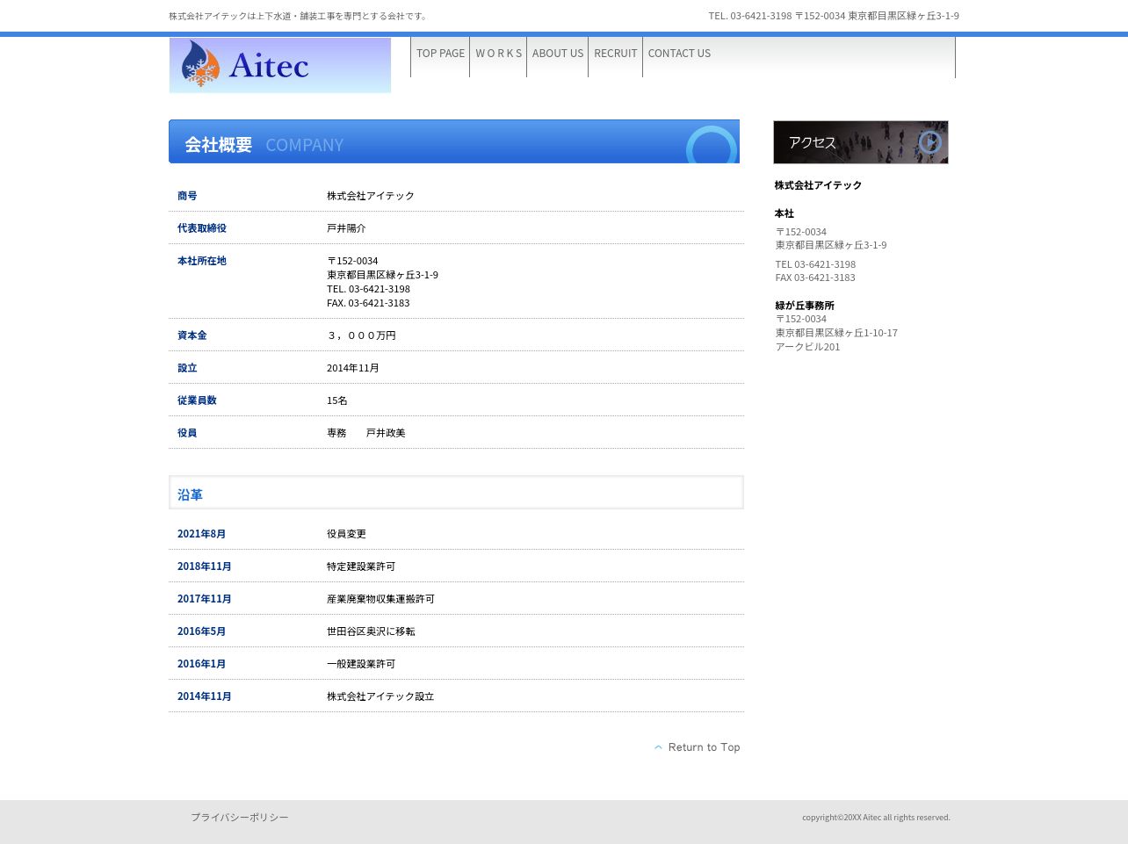Select 役員変更 history entry
1128x844 pixels.
[x=346, y=534]
